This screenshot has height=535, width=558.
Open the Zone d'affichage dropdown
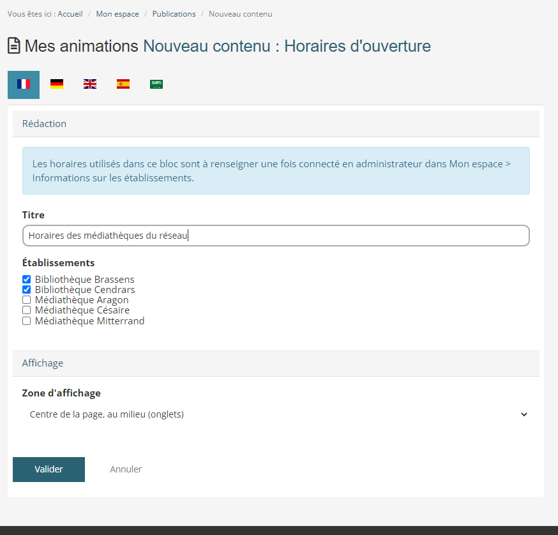pos(276,414)
